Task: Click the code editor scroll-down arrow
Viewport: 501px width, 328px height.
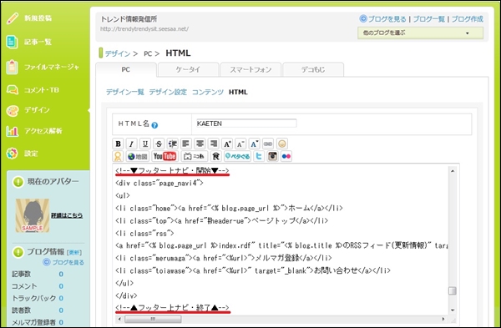Action: 453,310
